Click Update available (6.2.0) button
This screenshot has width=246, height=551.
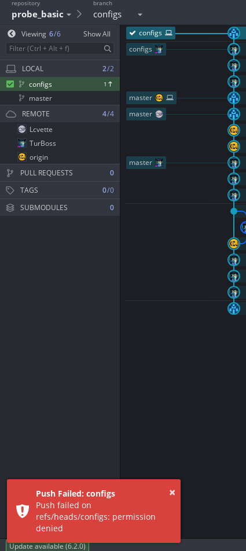point(47,546)
